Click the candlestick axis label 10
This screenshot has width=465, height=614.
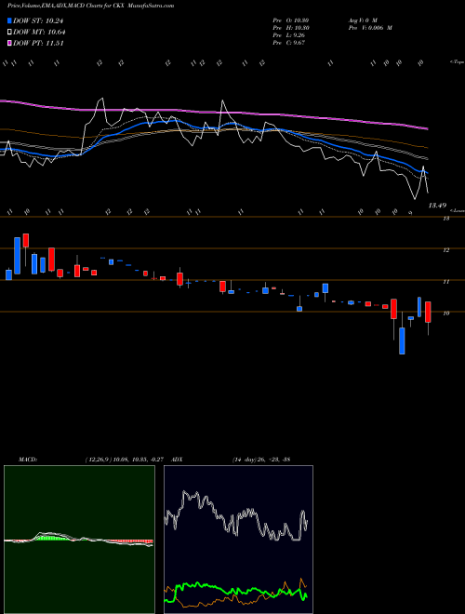click(x=445, y=314)
